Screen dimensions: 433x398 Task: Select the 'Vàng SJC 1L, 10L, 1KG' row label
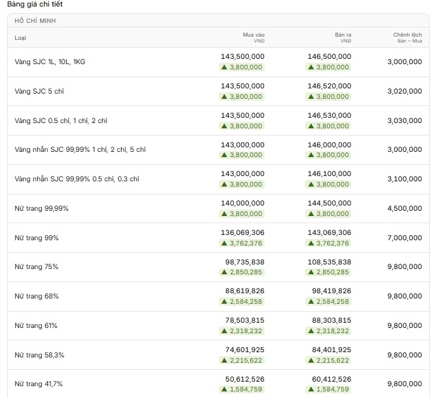tap(50, 62)
